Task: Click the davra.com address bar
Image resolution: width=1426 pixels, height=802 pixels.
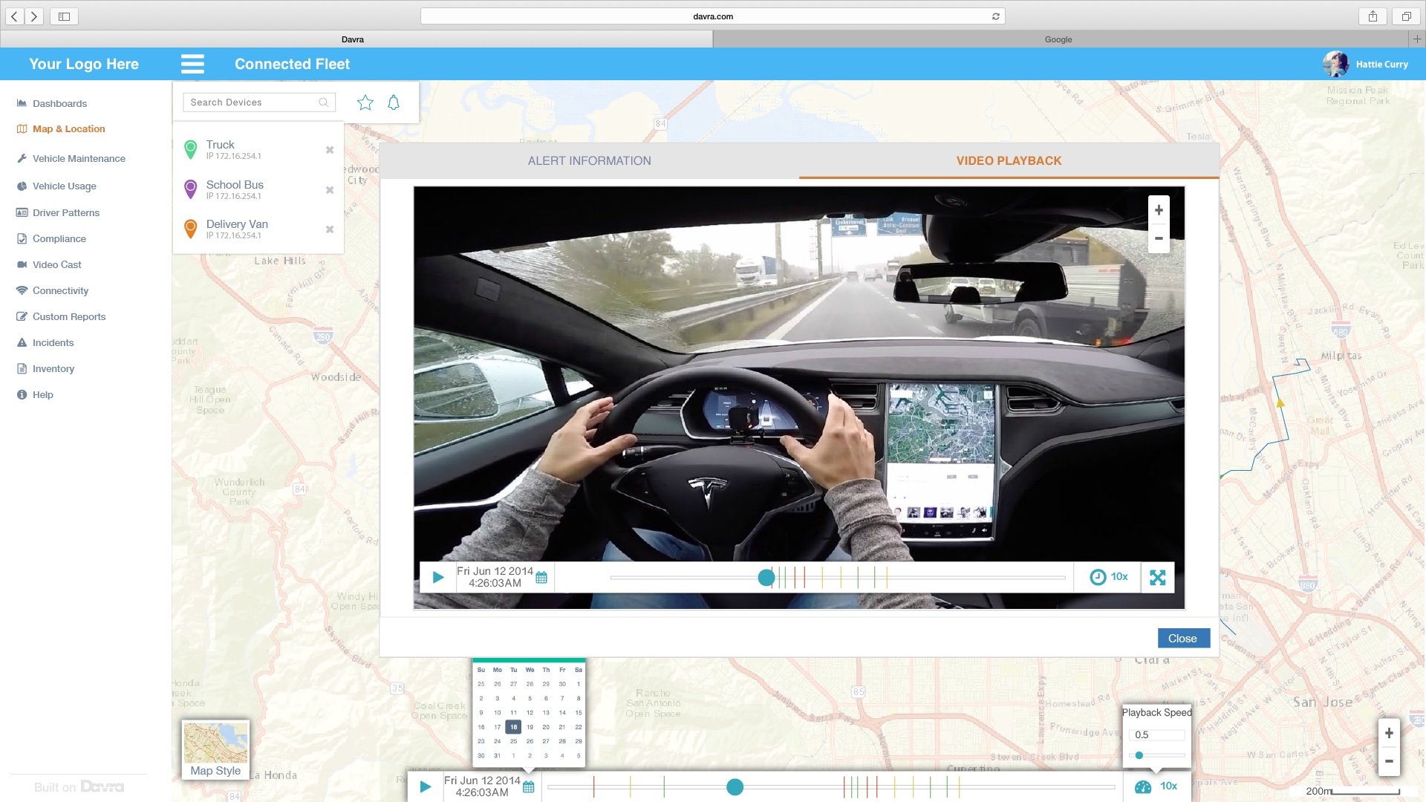Action: point(713,16)
